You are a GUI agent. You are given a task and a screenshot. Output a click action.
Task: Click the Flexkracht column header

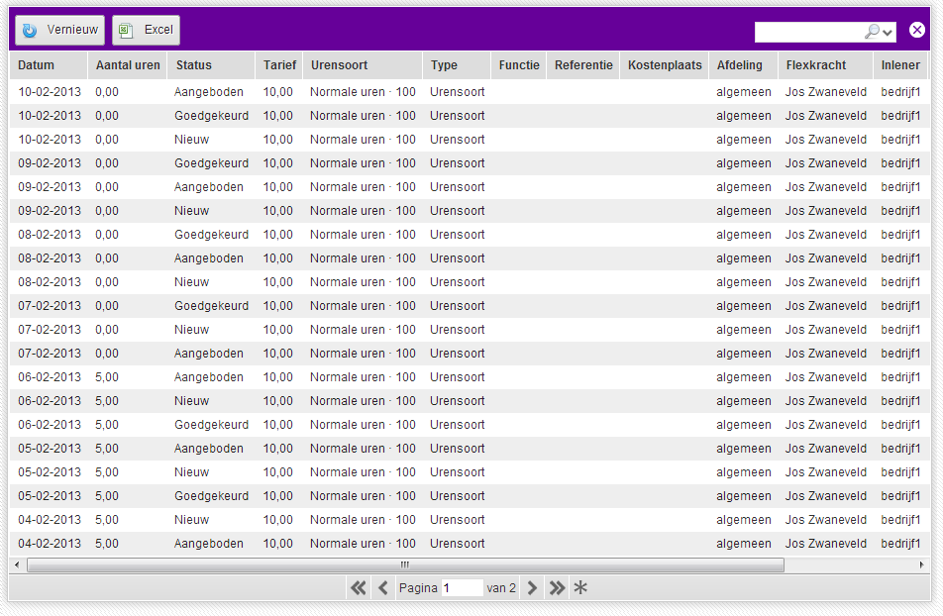(x=825, y=65)
